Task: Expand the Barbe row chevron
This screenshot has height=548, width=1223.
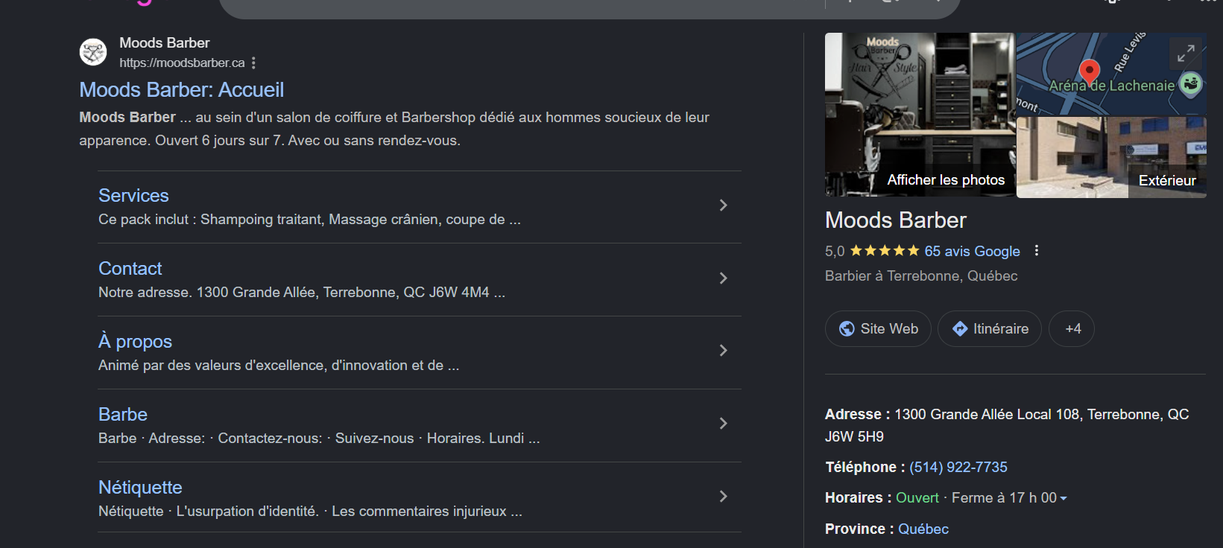Action: (723, 424)
